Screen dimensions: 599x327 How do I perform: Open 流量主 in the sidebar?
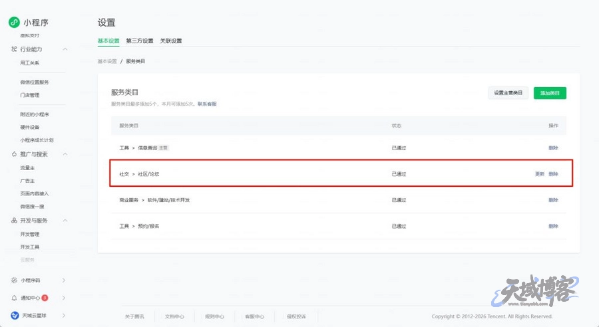point(27,168)
